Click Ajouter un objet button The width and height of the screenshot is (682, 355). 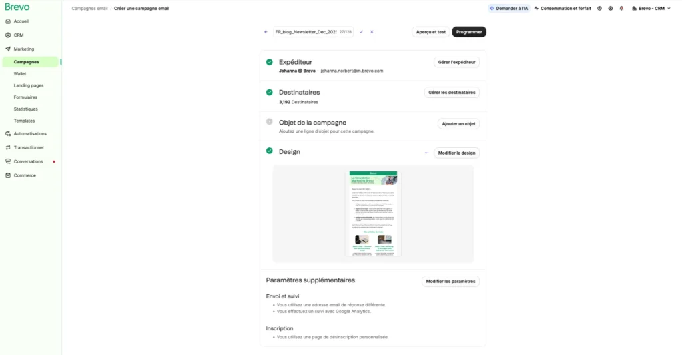pyautogui.click(x=458, y=124)
